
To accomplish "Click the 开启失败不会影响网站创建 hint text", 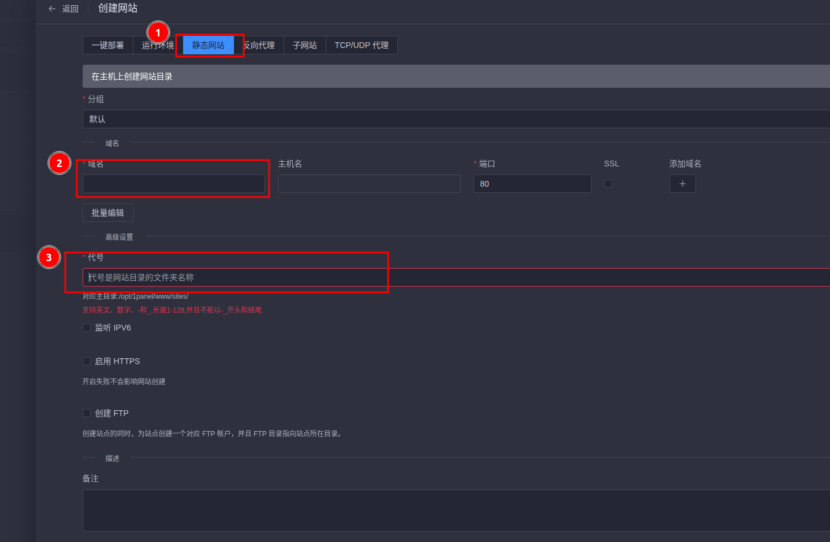I will point(124,382).
